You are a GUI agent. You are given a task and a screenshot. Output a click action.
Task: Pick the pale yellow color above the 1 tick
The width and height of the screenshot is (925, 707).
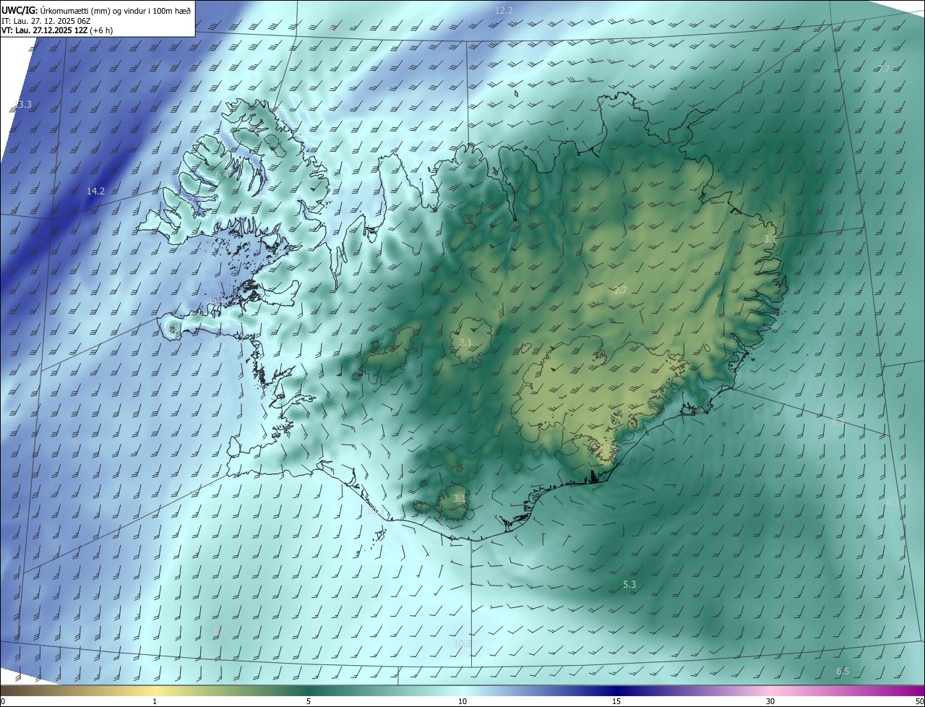click(x=155, y=690)
